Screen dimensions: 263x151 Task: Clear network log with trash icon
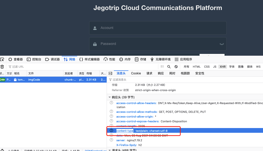click(x=2, y=67)
